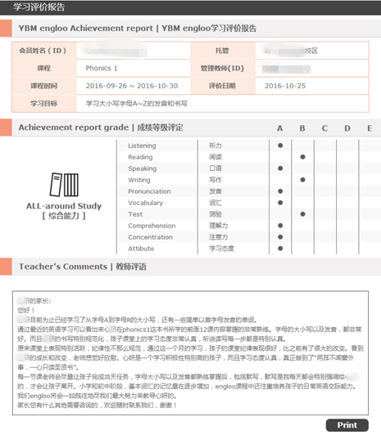This screenshot has height=435, width=381.
Task: Click the 写作 label
Action: [x=215, y=180]
